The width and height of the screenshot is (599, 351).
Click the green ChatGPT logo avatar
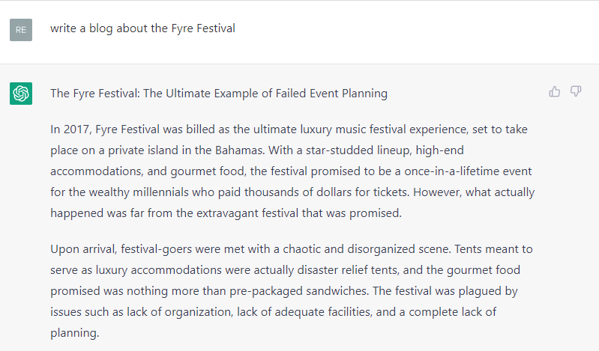(x=21, y=94)
